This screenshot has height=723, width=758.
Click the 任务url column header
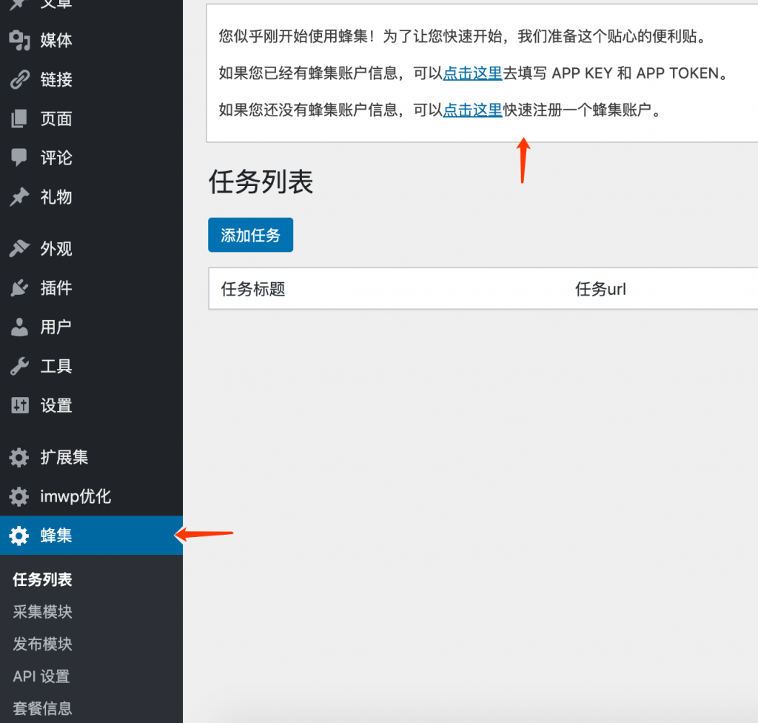pyautogui.click(x=600, y=289)
